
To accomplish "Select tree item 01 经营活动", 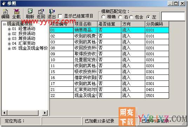I will (23, 29).
